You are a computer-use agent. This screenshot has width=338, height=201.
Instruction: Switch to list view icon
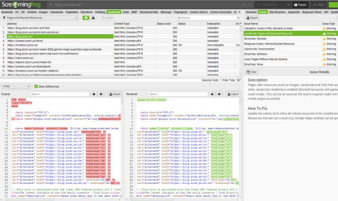(87, 18)
